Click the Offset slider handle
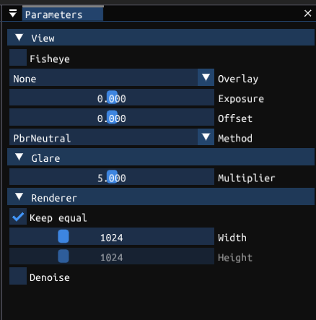The width and height of the screenshot is (316, 320). [112, 117]
